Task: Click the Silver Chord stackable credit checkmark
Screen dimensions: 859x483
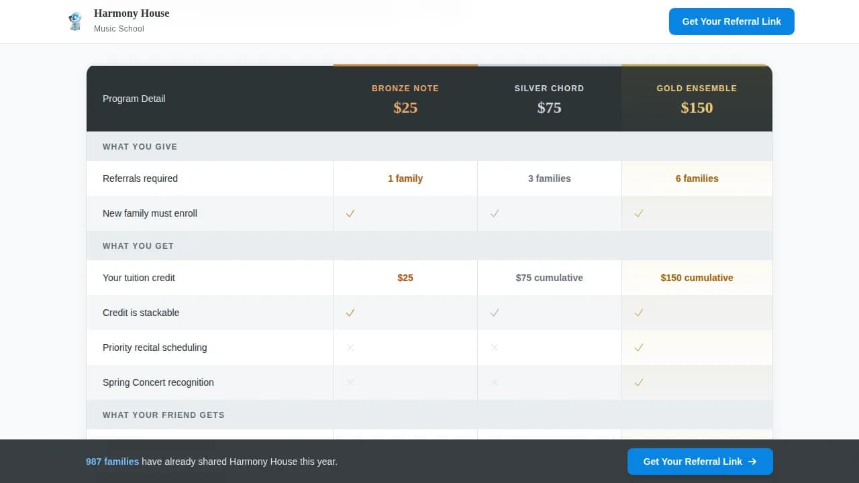Action: (494, 313)
